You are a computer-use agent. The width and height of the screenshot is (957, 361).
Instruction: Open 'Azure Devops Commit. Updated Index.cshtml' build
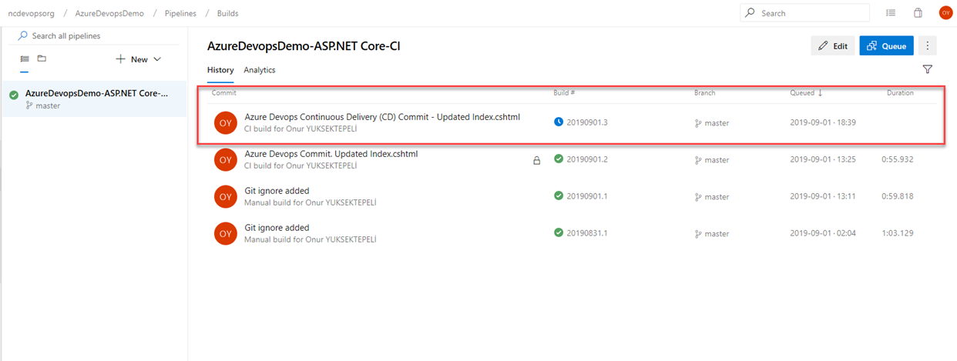coord(331,154)
